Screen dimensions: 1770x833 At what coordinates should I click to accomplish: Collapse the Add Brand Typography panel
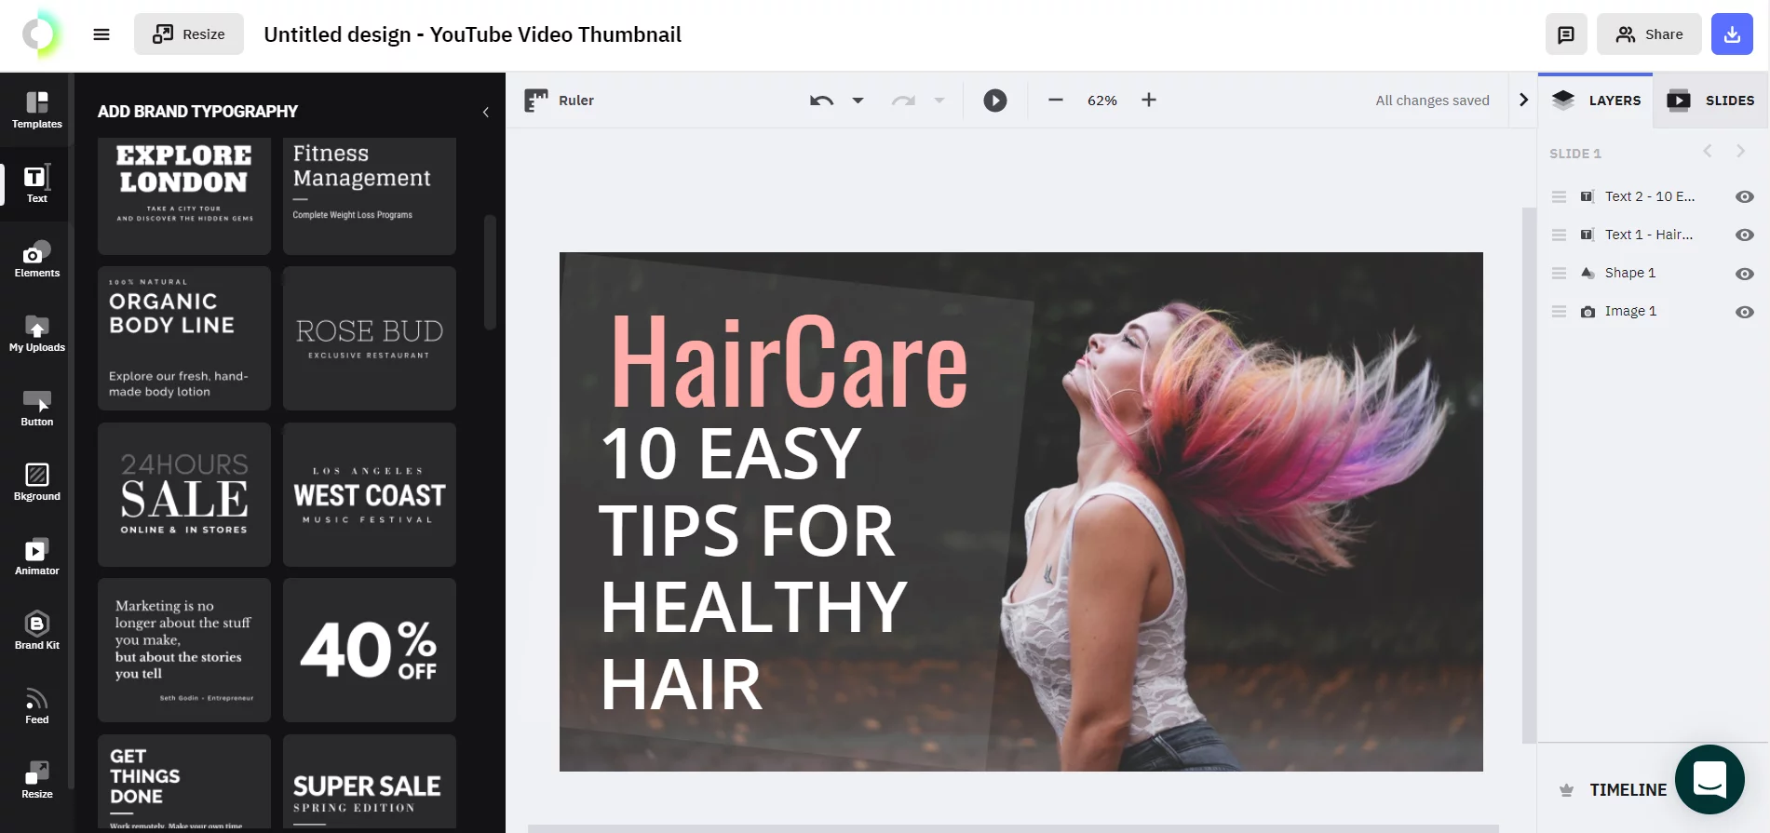tap(485, 112)
